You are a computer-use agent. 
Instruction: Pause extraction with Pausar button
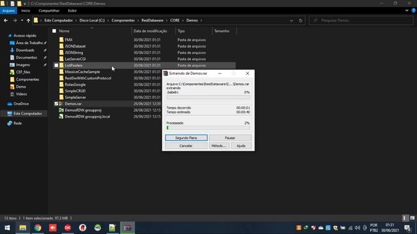click(230, 138)
